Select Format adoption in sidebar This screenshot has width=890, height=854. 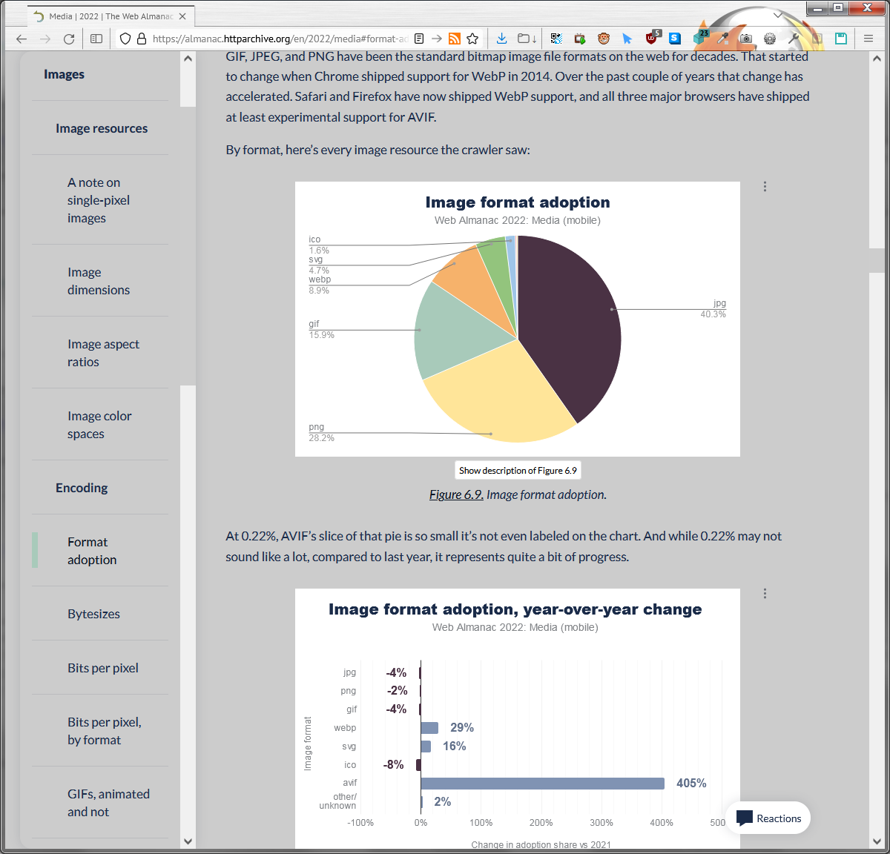(x=92, y=551)
